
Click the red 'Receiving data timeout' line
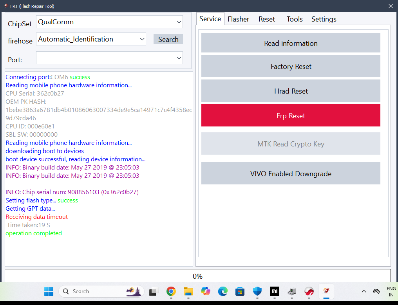tap(36, 217)
